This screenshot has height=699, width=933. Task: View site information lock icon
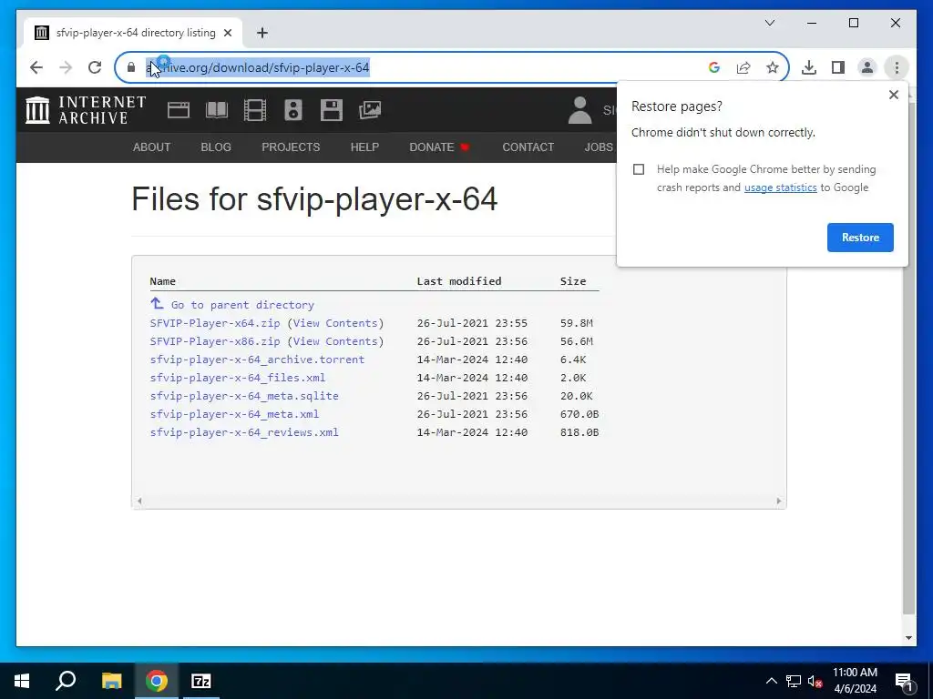pyautogui.click(x=131, y=67)
